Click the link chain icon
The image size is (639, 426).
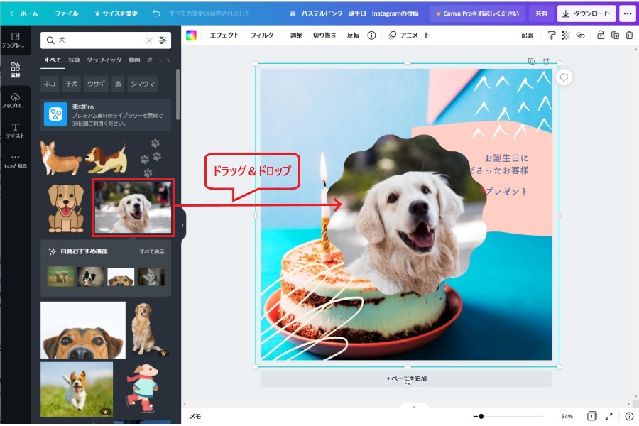tap(580, 35)
